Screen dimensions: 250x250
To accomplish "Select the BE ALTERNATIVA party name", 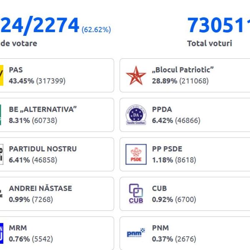I will click(42, 110).
